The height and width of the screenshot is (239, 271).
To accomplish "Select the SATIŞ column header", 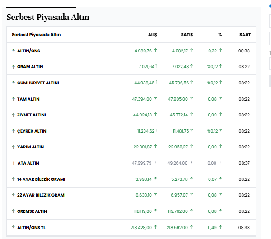I will tap(187, 35).
